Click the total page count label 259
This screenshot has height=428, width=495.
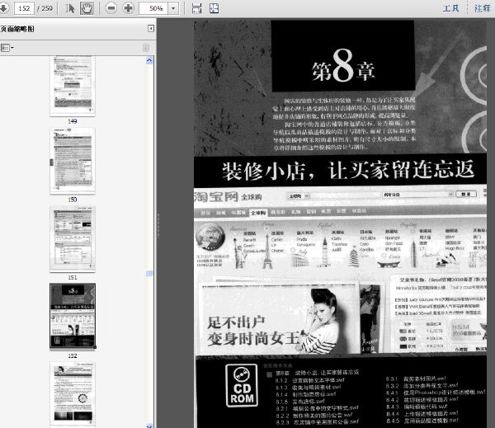(x=47, y=8)
